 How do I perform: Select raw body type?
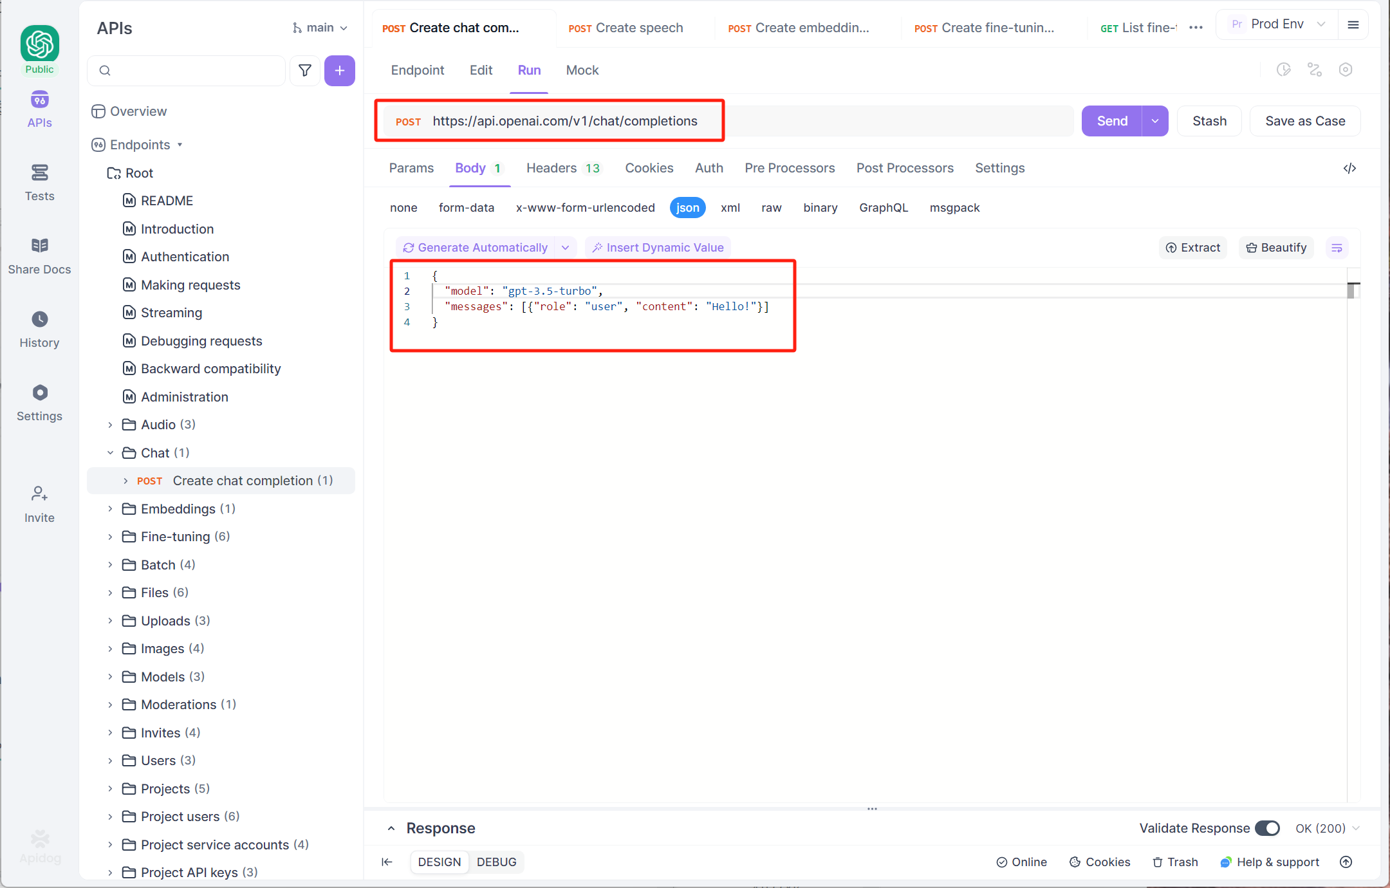(x=772, y=208)
